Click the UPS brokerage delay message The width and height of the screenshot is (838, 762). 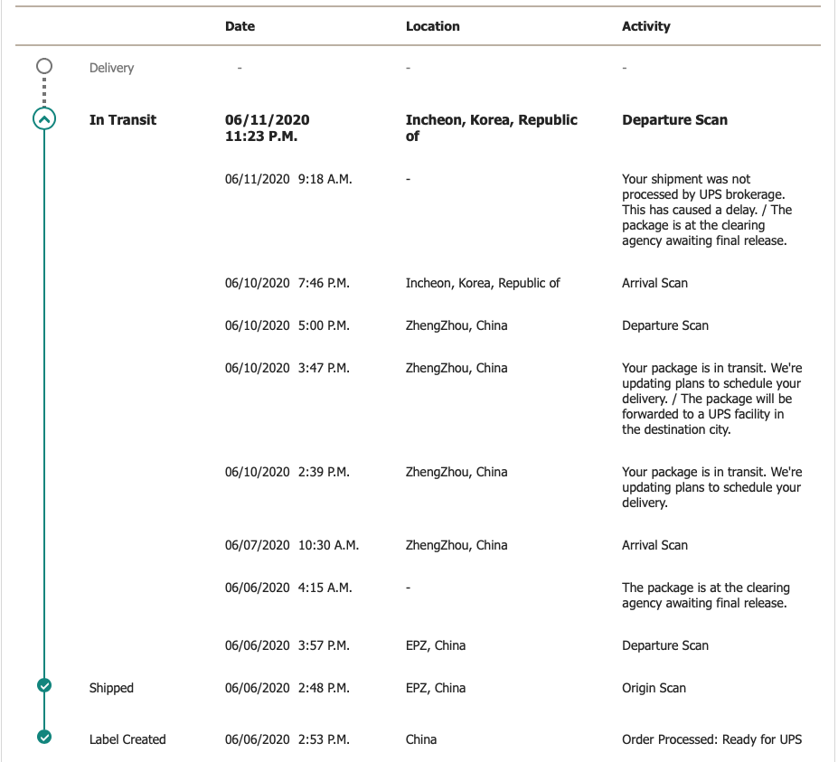(x=706, y=210)
